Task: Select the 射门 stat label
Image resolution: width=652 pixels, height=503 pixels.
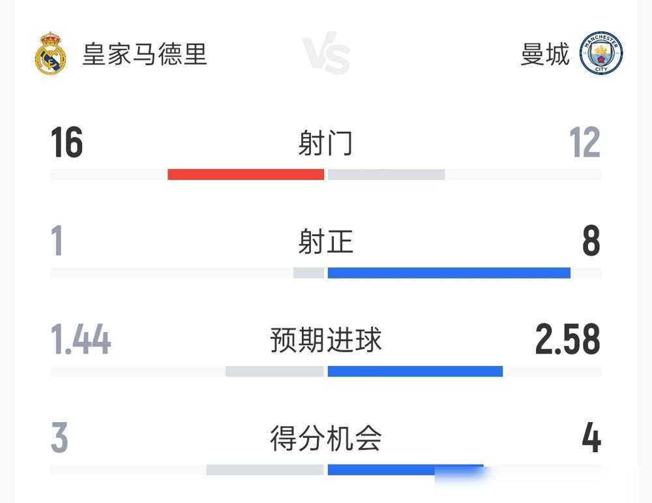Action: (x=325, y=143)
